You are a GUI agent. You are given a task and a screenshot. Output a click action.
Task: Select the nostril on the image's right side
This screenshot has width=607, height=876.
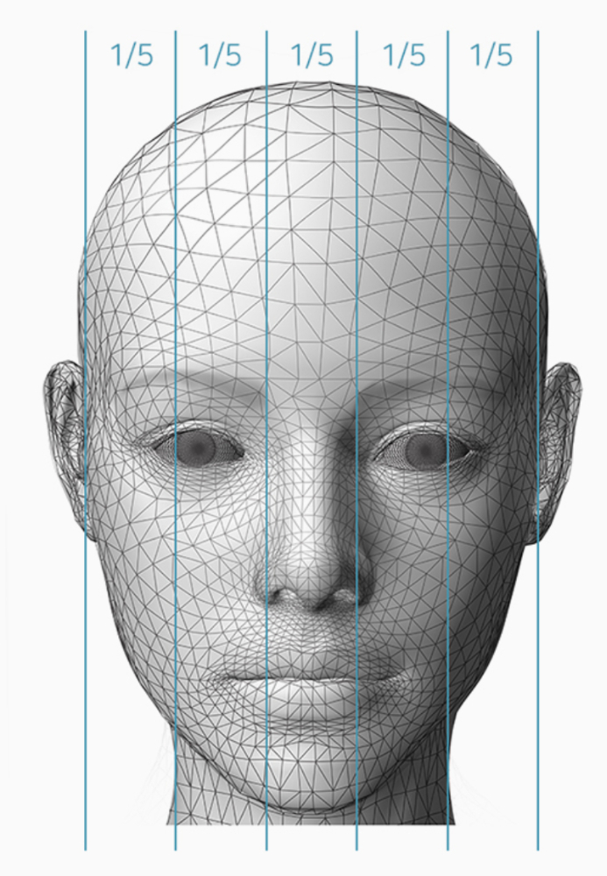[340, 597]
